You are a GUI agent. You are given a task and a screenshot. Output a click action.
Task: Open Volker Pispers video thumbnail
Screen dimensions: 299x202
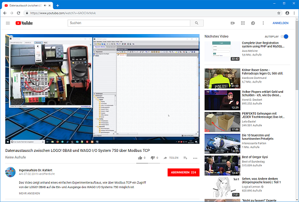(222, 100)
